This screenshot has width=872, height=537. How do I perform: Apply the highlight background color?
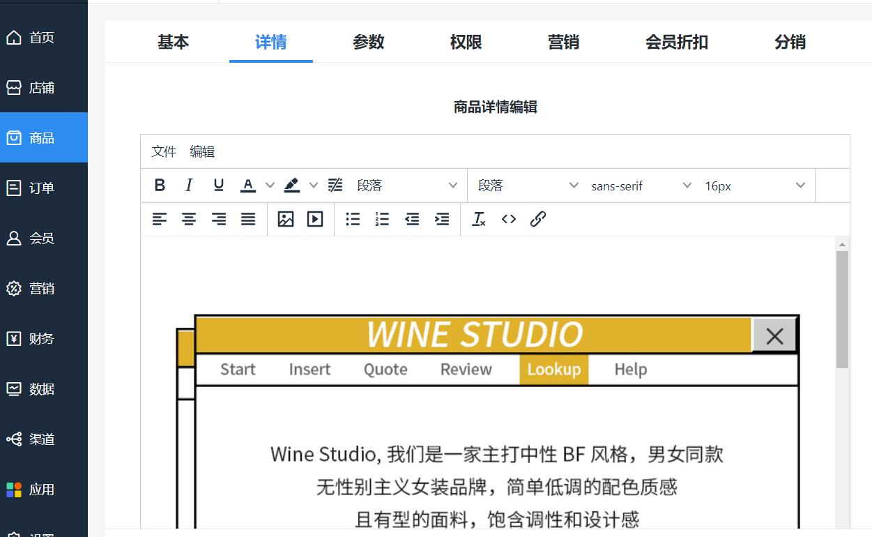pyautogui.click(x=292, y=186)
